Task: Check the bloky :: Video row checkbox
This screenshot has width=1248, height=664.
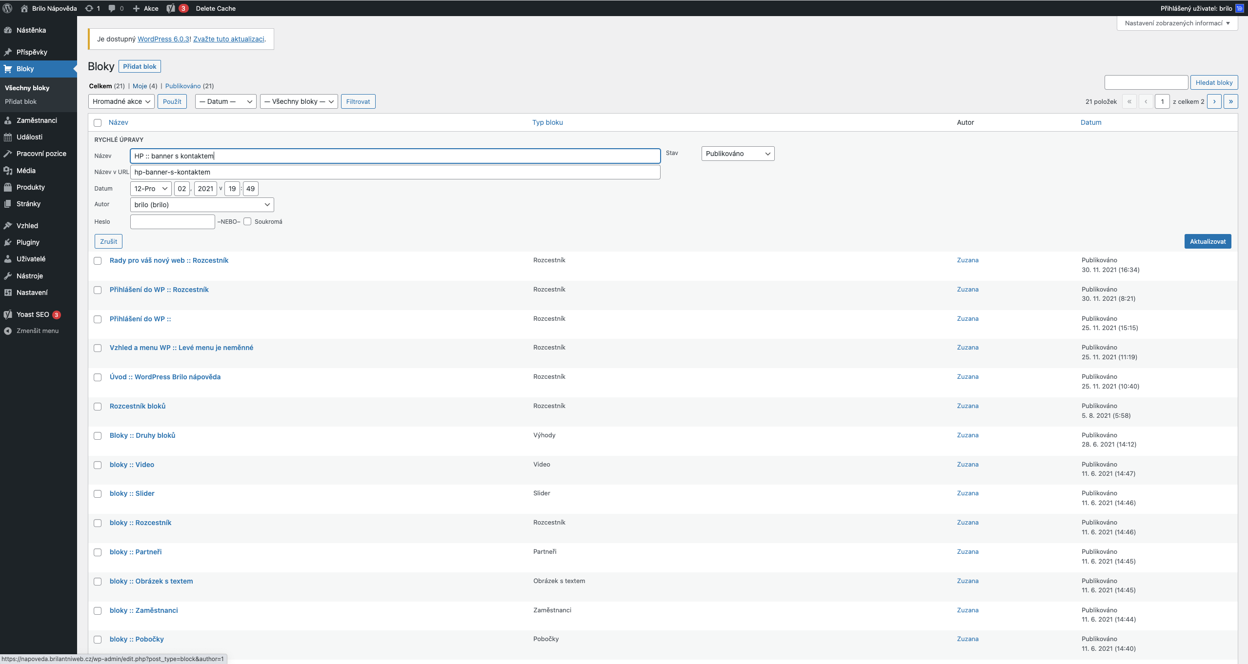Action: click(98, 465)
